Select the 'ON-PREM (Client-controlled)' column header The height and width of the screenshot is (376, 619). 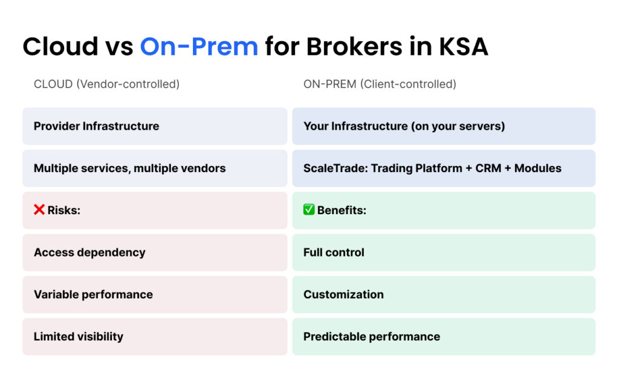[380, 84]
